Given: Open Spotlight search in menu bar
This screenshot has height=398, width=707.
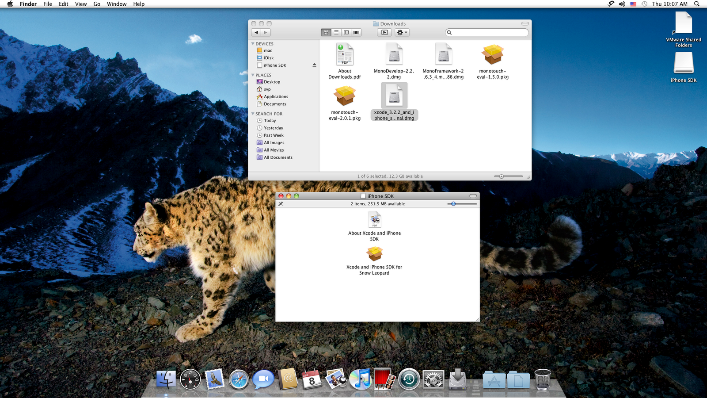Looking at the screenshot, I should 697,4.
